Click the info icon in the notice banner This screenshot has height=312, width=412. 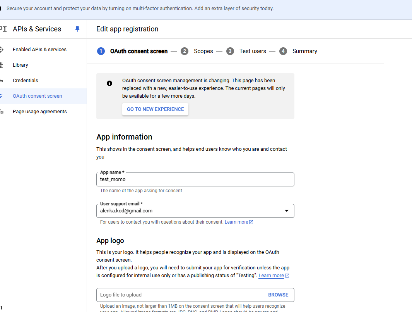(x=109, y=83)
